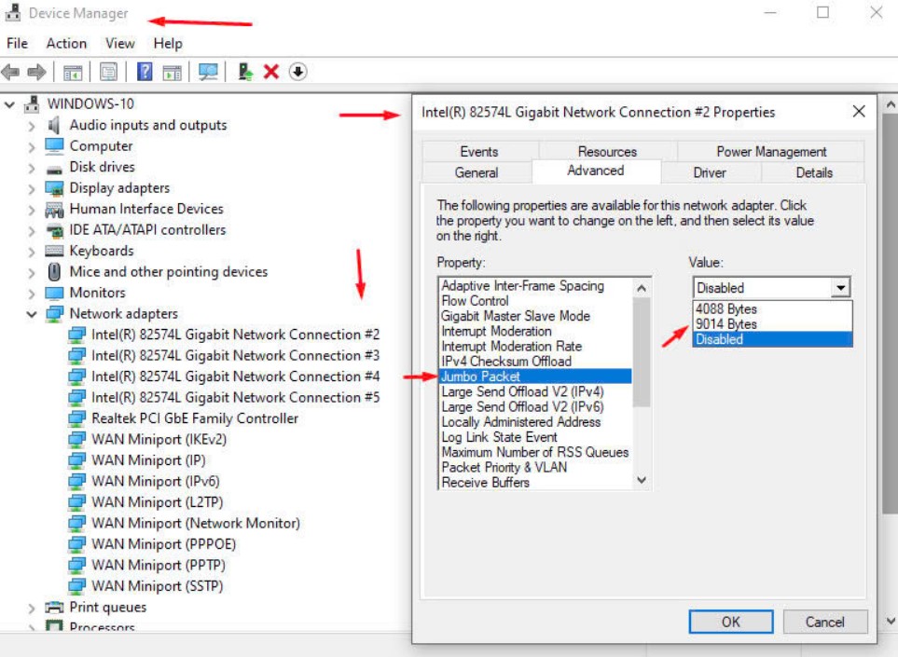This screenshot has width=898, height=657.
Task: Open the Help menu
Action: coord(168,44)
